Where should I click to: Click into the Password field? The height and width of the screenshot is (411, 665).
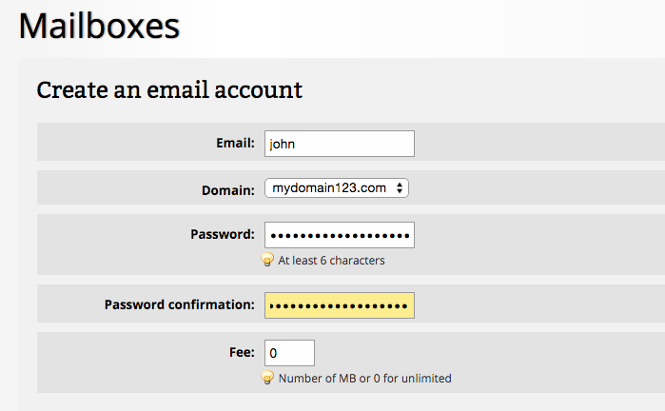pyautogui.click(x=339, y=234)
